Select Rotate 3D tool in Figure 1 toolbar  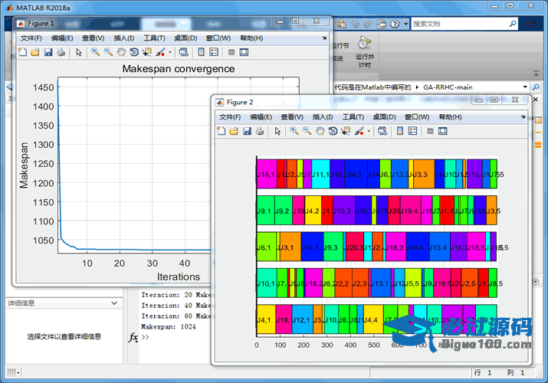pyautogui.click(x=134, y=52)
